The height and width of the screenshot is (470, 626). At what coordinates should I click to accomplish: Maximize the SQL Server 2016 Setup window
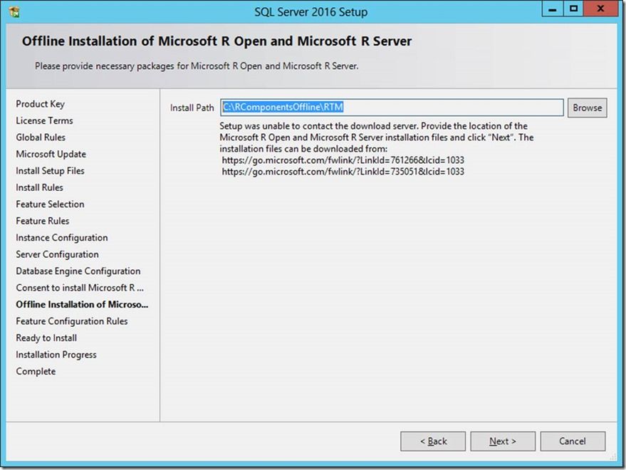tap(573, 9)
